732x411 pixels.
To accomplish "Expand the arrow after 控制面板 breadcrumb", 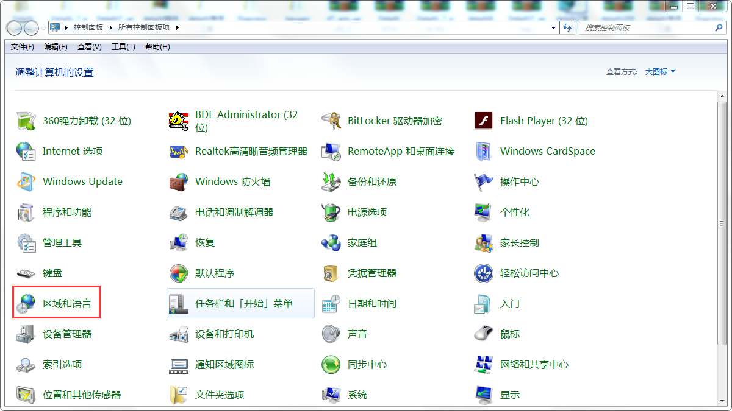I will [110, 27].
